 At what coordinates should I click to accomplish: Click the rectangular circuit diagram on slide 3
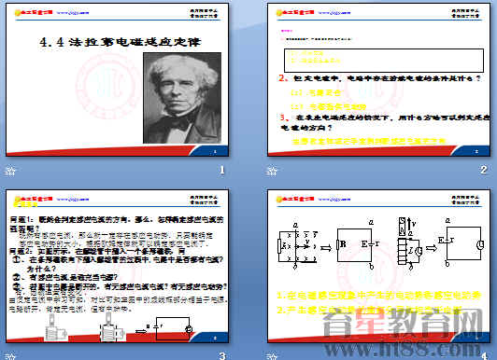coord(172,329)
